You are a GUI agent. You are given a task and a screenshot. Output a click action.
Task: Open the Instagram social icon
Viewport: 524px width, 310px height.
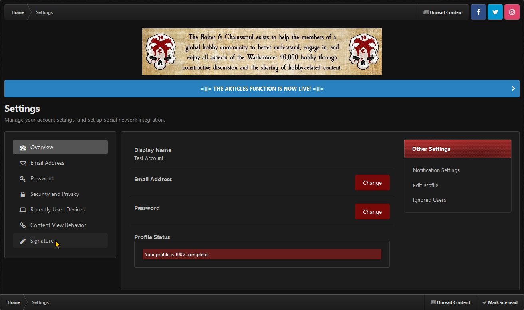pyautogui.click(x=512, y=12)
